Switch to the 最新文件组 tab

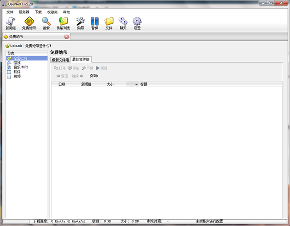(60, 60)
